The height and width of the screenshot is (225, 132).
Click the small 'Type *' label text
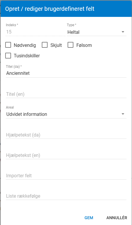[x=71, y=25]
